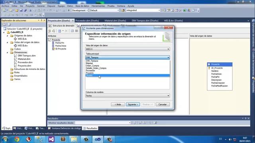
Task: Close the Resultados panel
Action: tap(249, 118)
